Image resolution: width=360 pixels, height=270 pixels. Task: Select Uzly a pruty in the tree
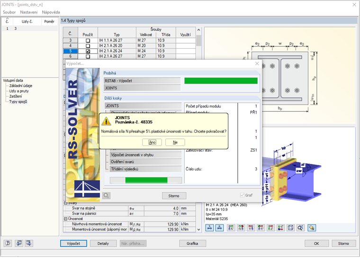coord(19,91)
